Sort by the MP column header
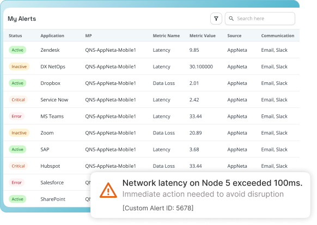The image size is (317, 225). coord(89,36)
